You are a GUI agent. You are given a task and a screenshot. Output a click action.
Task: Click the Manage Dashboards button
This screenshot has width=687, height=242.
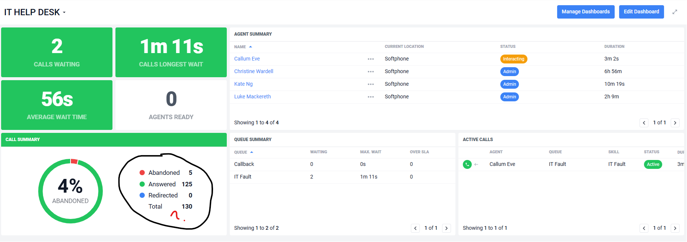click(585, 12)
